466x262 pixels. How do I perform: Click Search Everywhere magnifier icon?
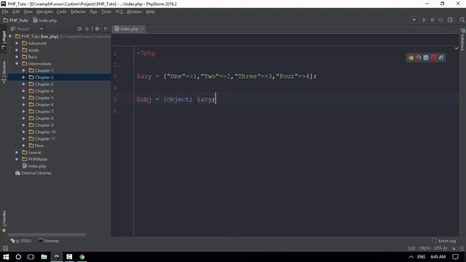click(462, 20)
